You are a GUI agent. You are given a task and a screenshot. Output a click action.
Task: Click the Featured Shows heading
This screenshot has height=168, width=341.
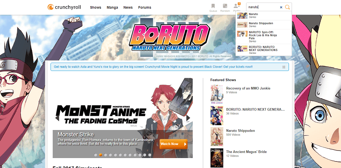click(x=223, y=80)
